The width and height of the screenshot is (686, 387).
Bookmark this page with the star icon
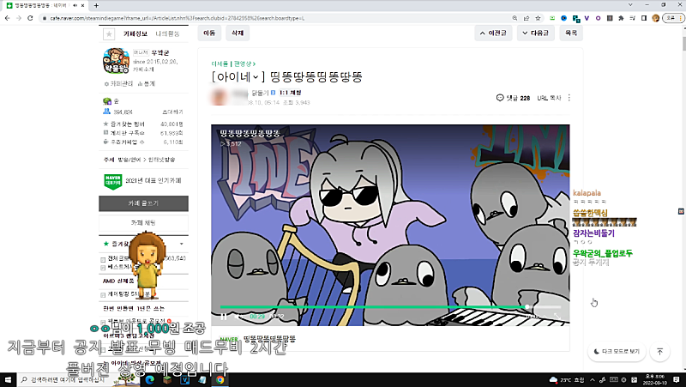(x=539, y=18)
